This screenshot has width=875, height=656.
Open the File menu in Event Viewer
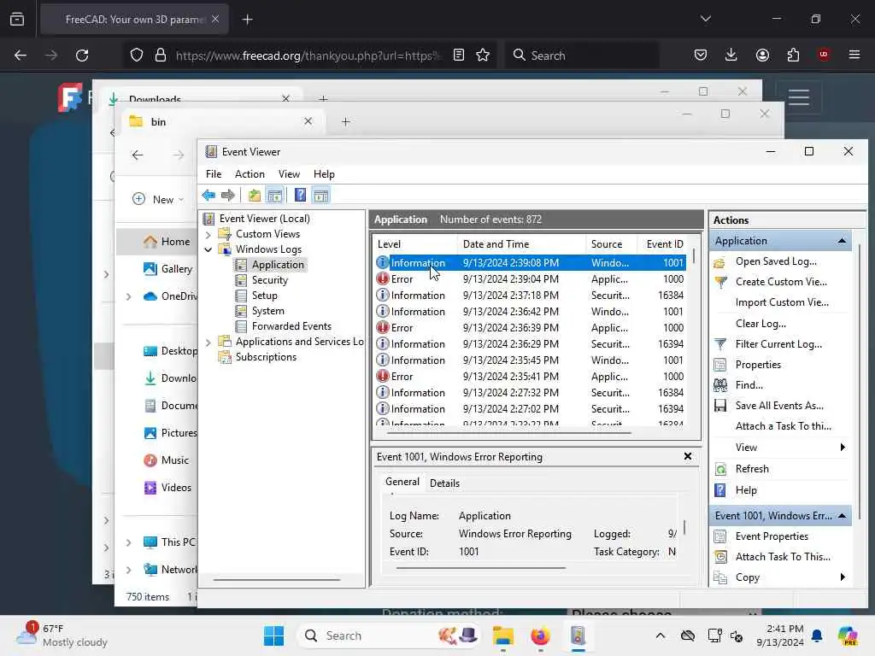coord(213,174)
